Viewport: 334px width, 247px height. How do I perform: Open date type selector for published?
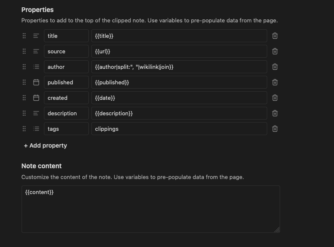pos(36,82)
